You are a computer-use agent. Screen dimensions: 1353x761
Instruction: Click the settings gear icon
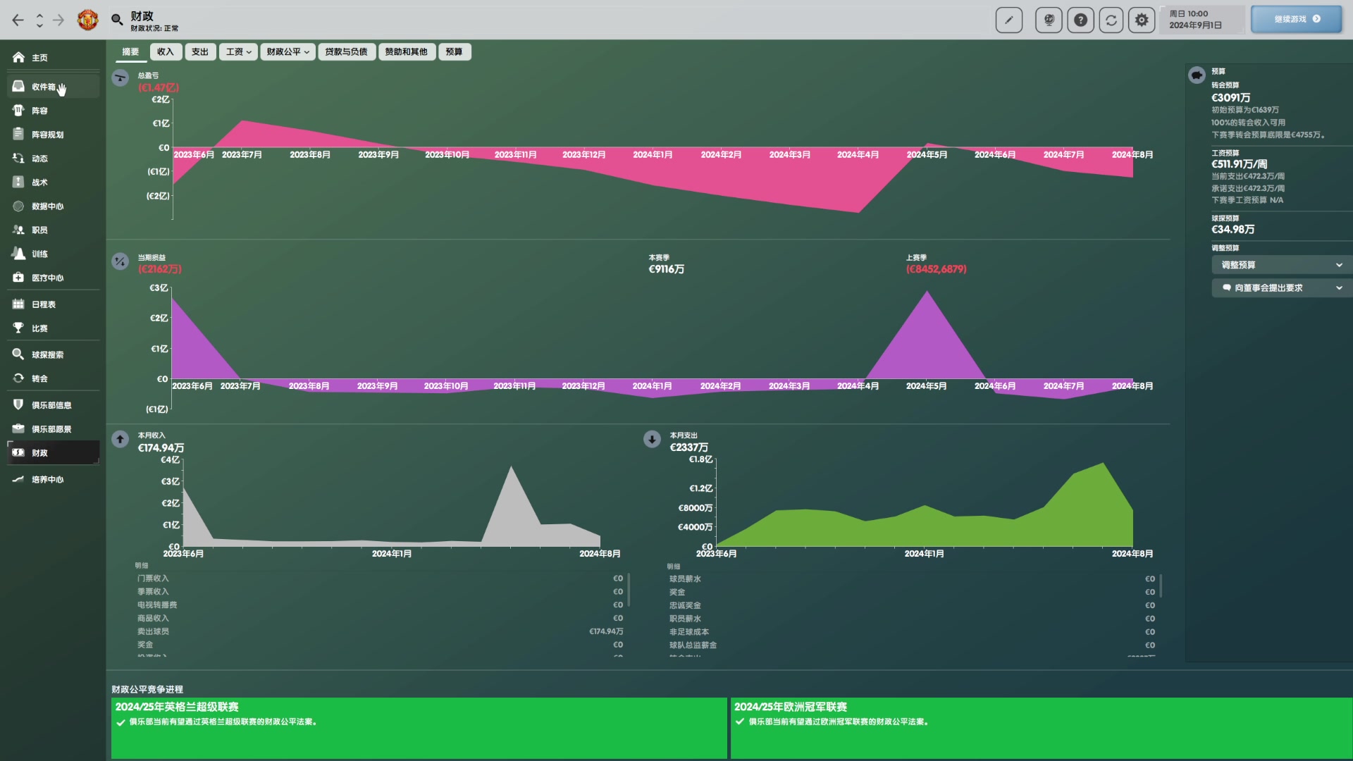(1142, 20)
